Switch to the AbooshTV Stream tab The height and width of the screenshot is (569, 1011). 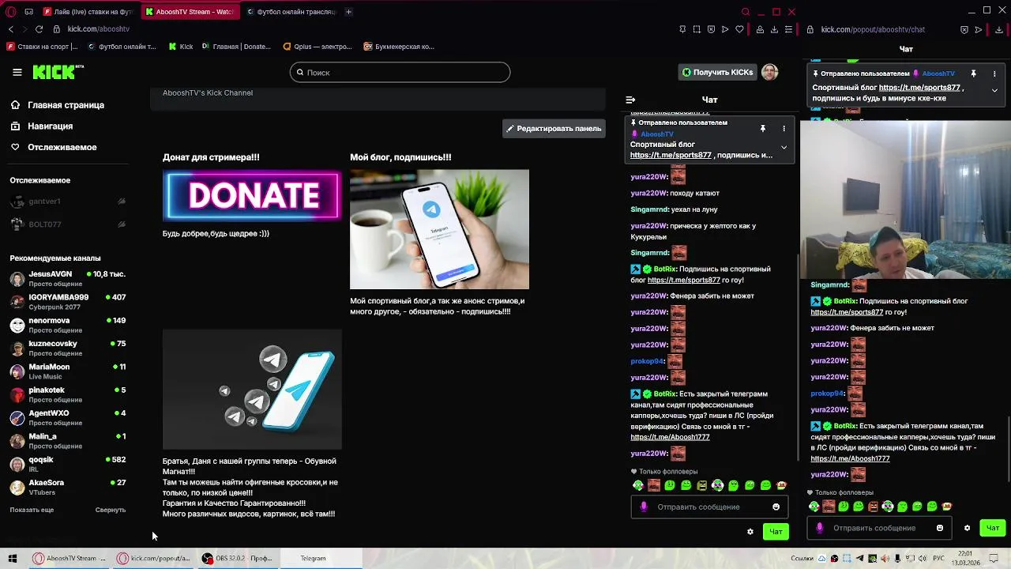[190, 12]
